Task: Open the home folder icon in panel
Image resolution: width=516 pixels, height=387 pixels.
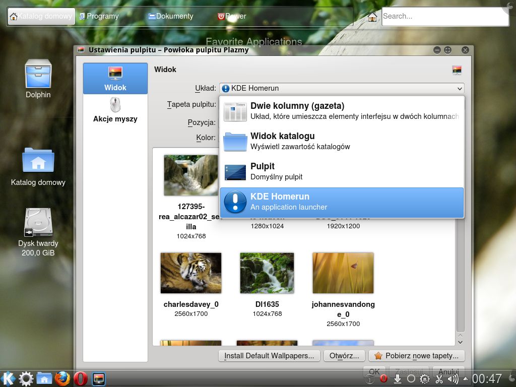Action: click(x=44, y=379)
